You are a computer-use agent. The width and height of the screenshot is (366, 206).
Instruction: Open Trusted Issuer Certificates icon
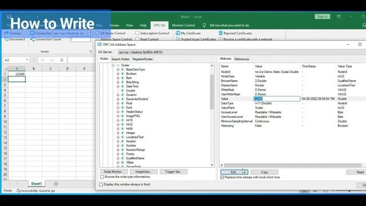(x=178, y=39)
